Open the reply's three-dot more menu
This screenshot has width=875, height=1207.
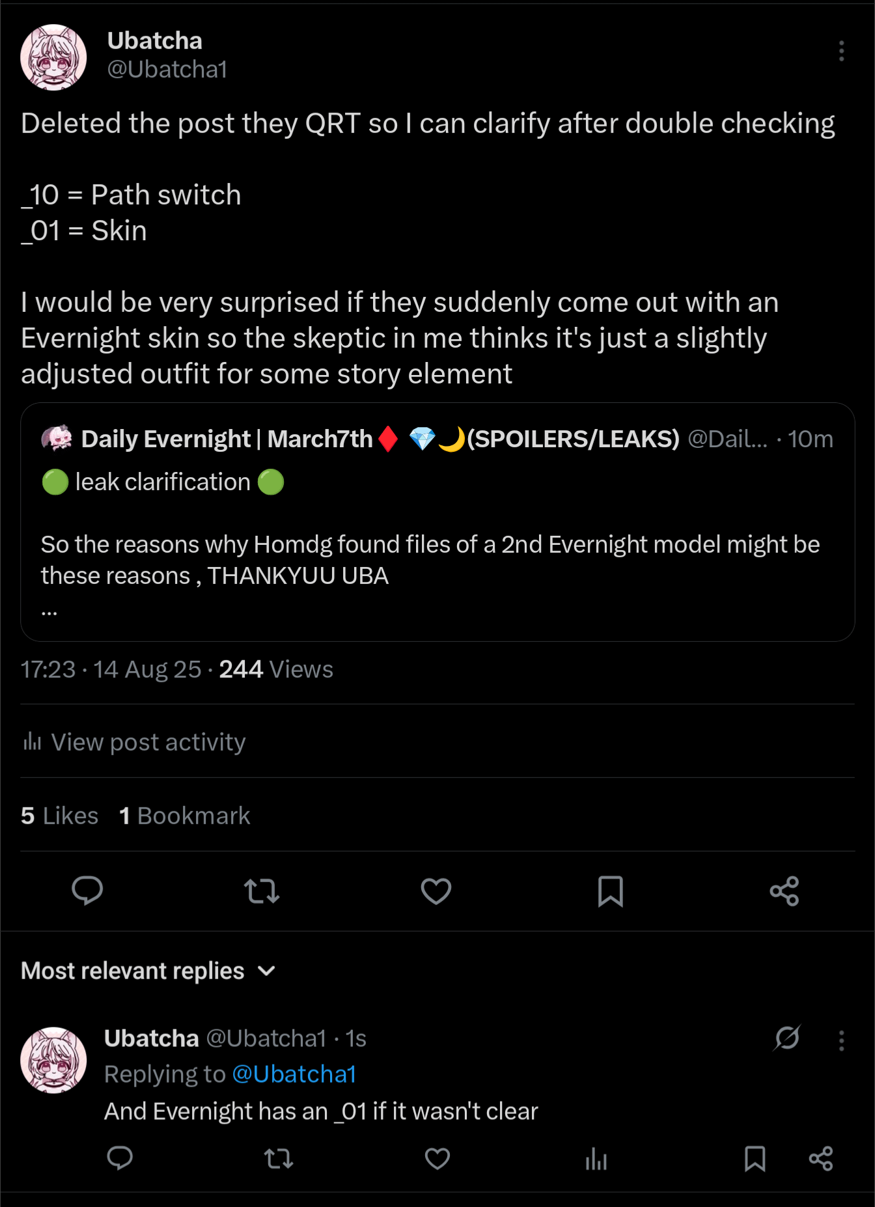[x=841, y=1040]
